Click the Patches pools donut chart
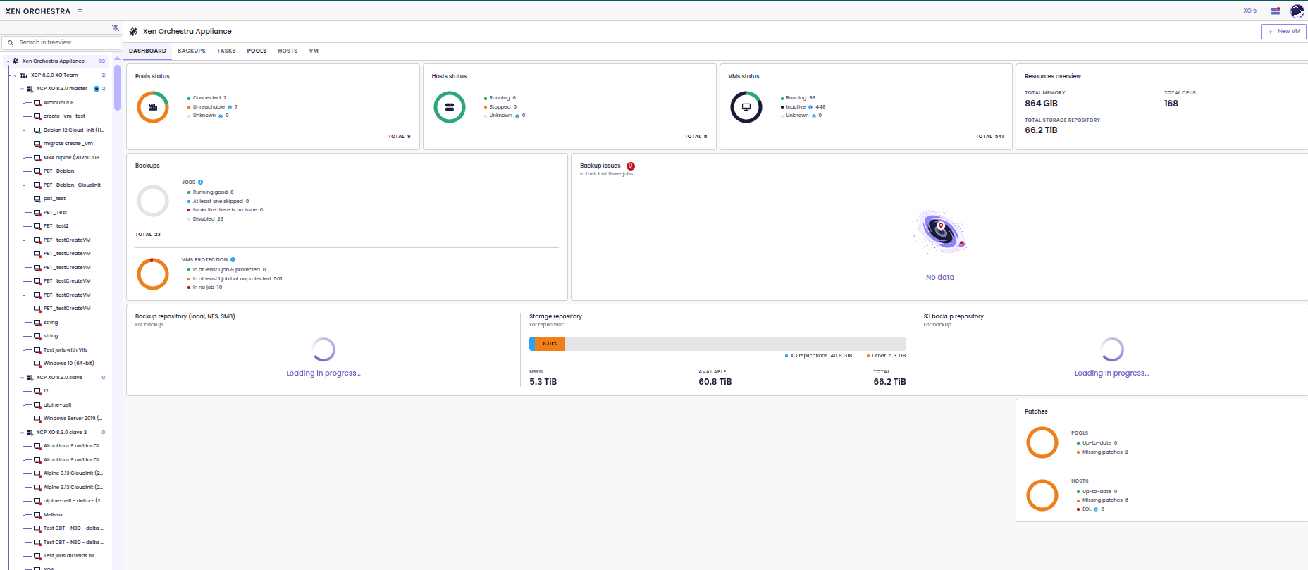This screenshot has height=570, width=1308. pos(1042,442)
